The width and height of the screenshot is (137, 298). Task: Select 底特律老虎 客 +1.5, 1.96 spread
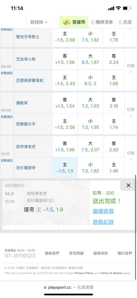coord(65,147)
